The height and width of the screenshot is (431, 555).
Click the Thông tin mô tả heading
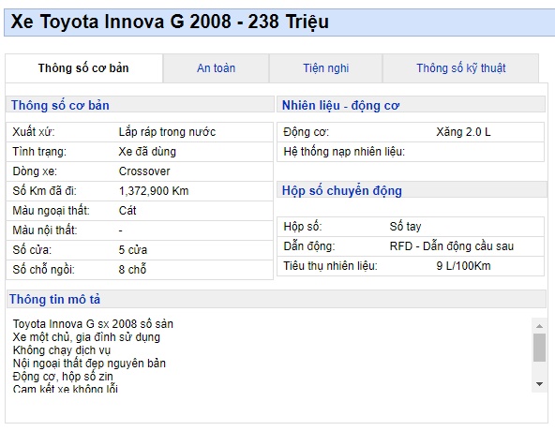[55, 300]
